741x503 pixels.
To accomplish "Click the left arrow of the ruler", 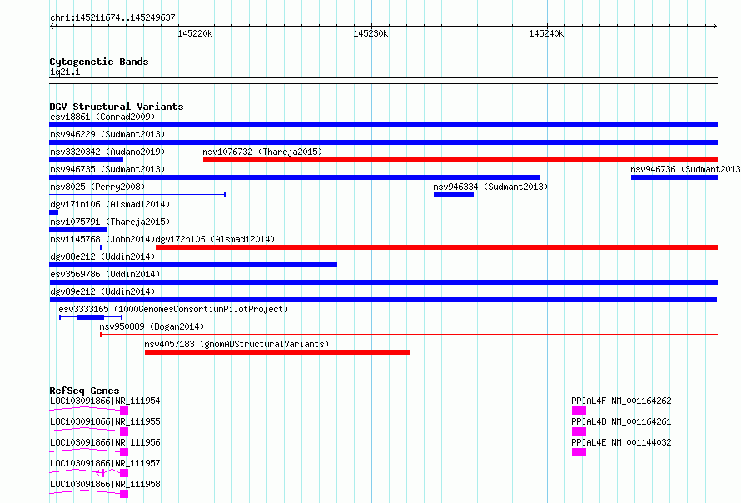I will point(52,27).
